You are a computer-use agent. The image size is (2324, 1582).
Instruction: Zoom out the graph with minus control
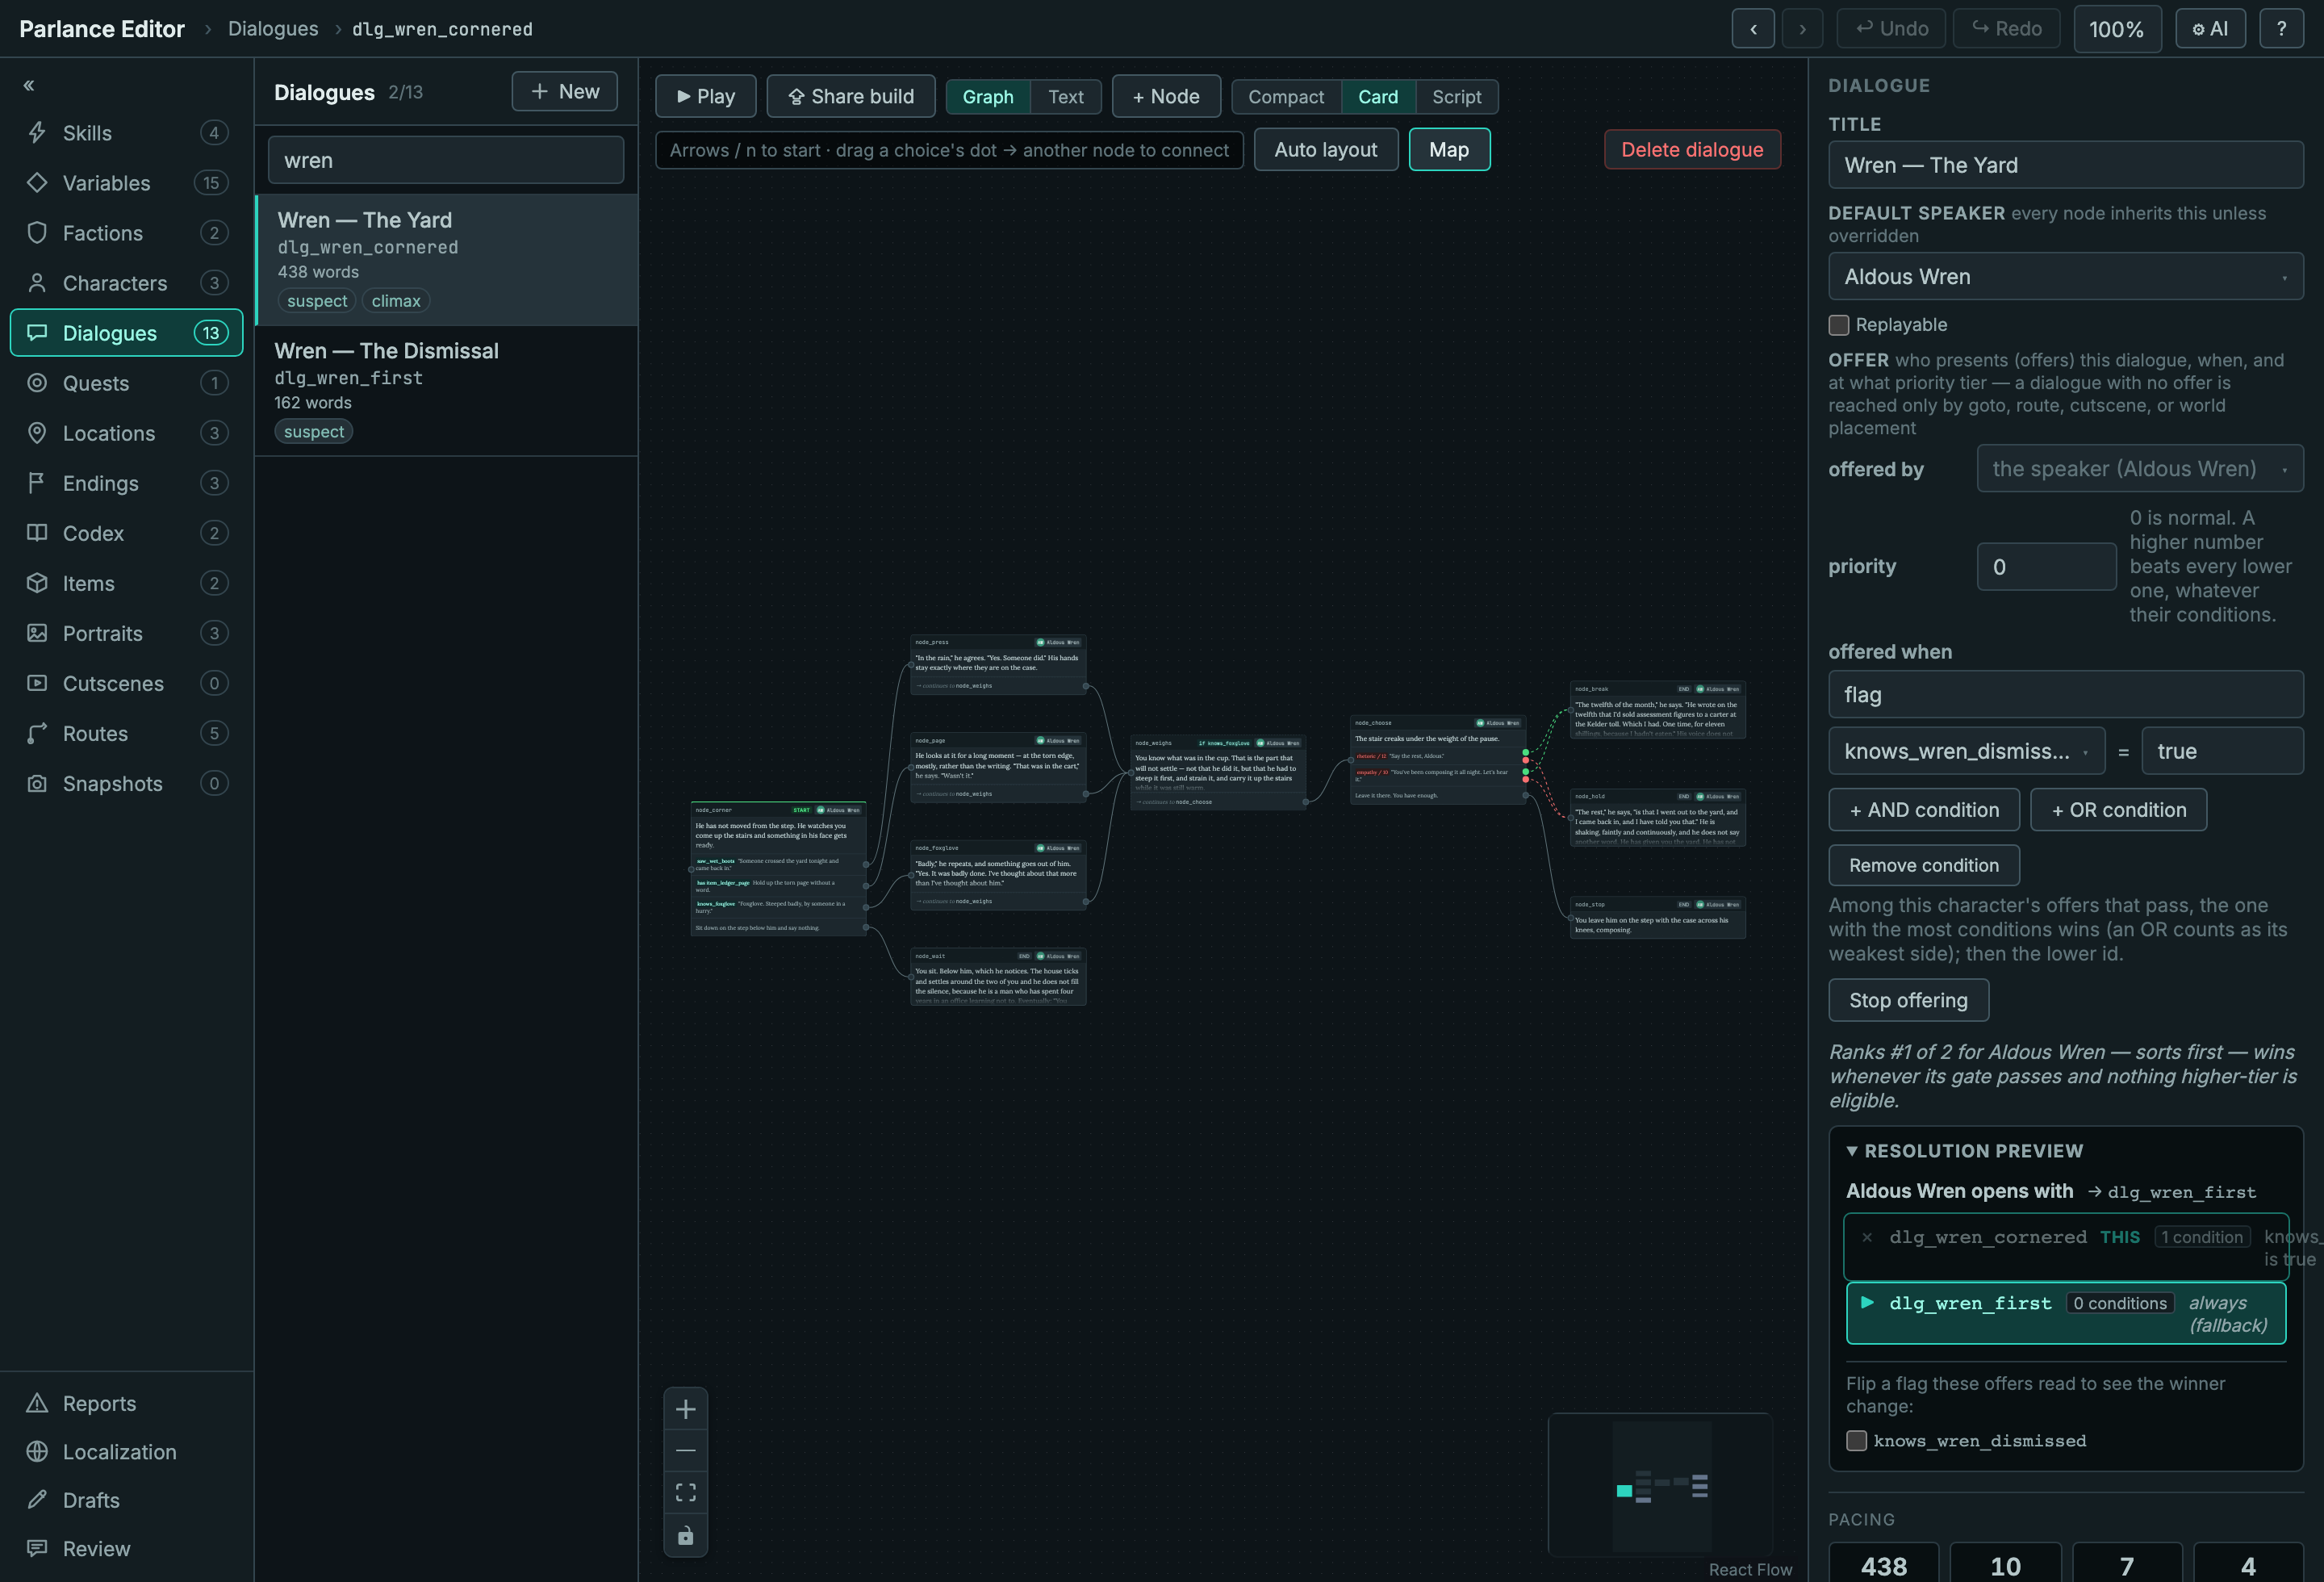pyautogui.click(x=685, y=1451)
